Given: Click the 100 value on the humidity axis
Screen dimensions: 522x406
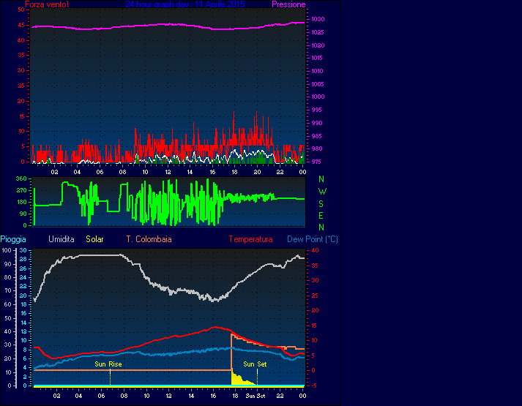Looking at the screenshot, I should (7, 250).
